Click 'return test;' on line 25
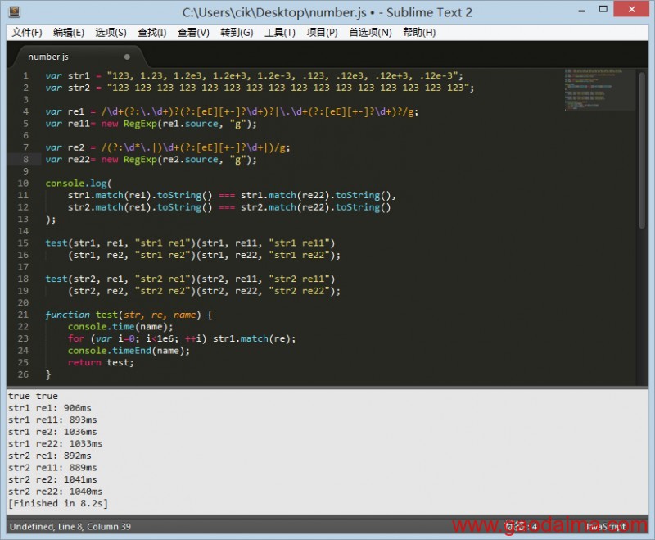The height and width of the screenshot is (540, 655). (x=101, y=363)
